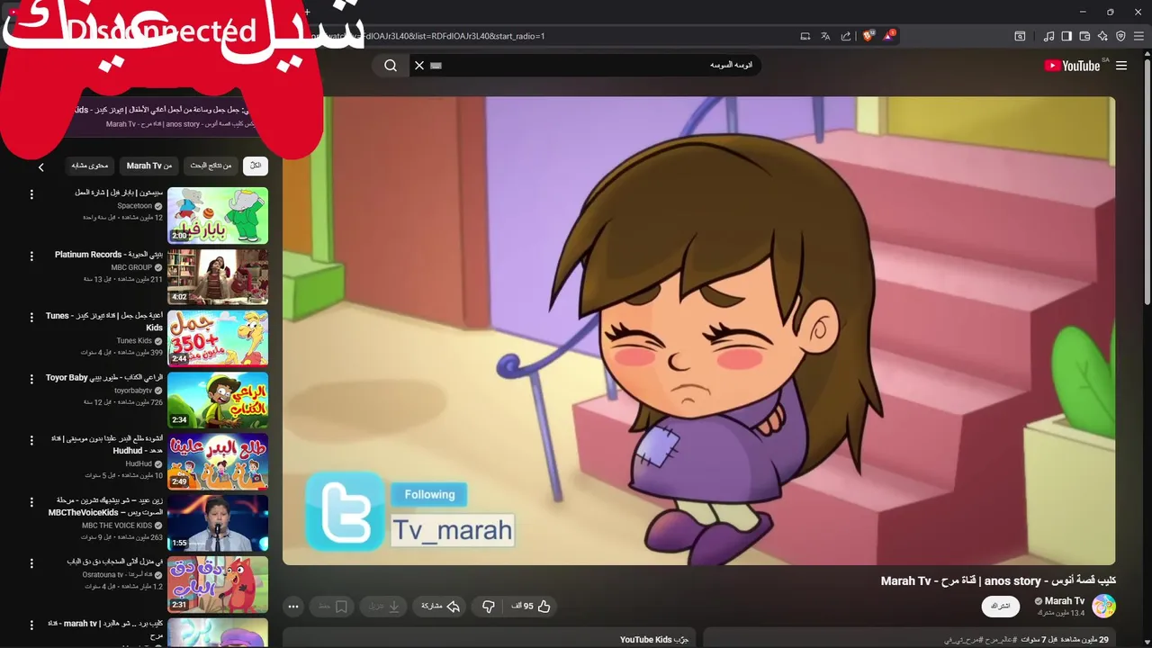This screenshot has height=648, width=1152.
Task: Open Brave Shields lion icon
Action: point(868,36)
